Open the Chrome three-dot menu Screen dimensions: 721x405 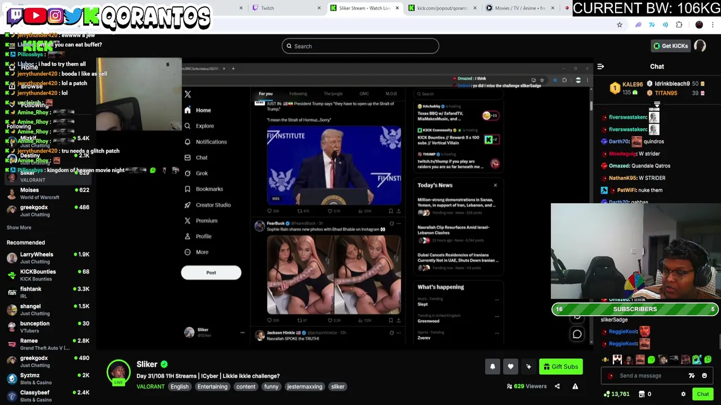[x=713, y=25]
